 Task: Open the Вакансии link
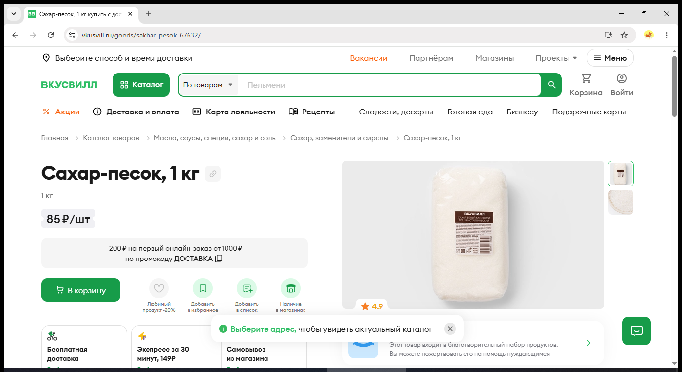369,58
